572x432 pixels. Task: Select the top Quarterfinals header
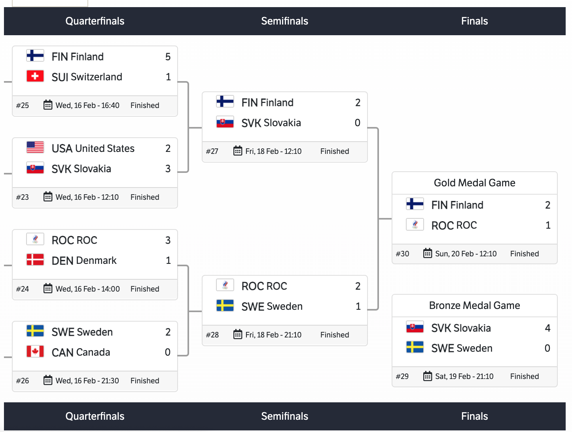coord(95,21)
